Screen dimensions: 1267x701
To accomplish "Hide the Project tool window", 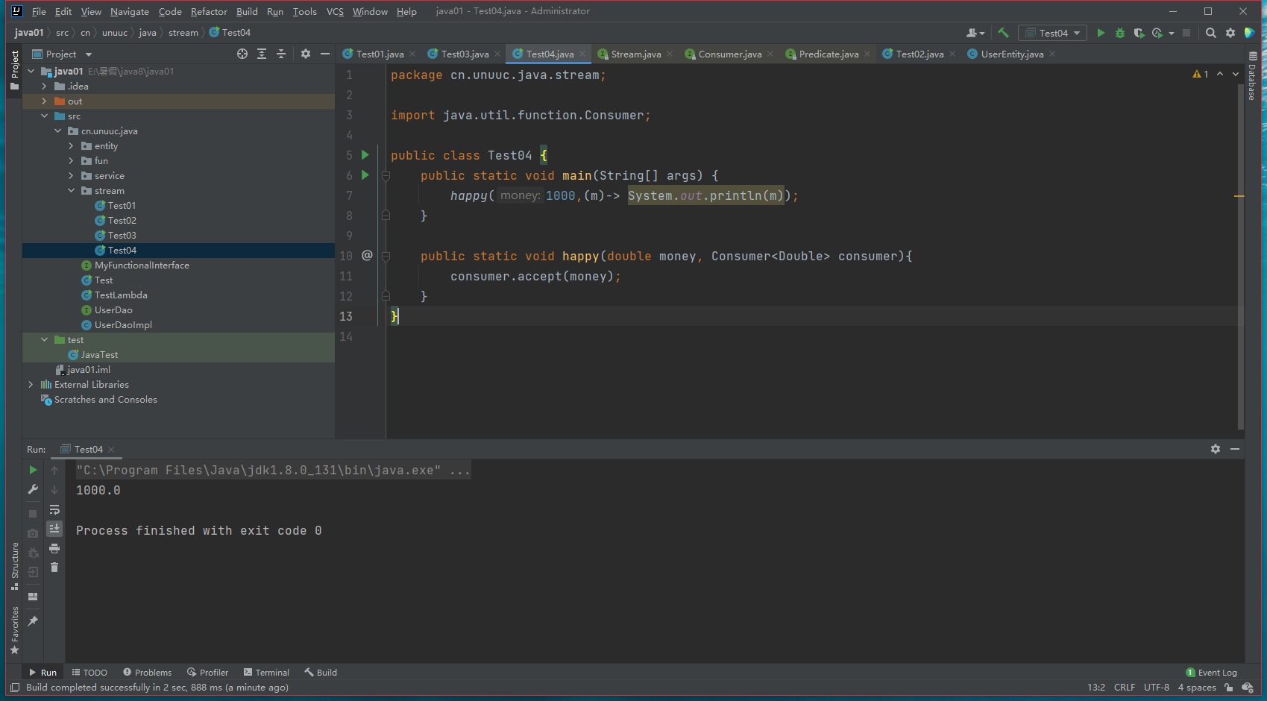I will (325, 54).
